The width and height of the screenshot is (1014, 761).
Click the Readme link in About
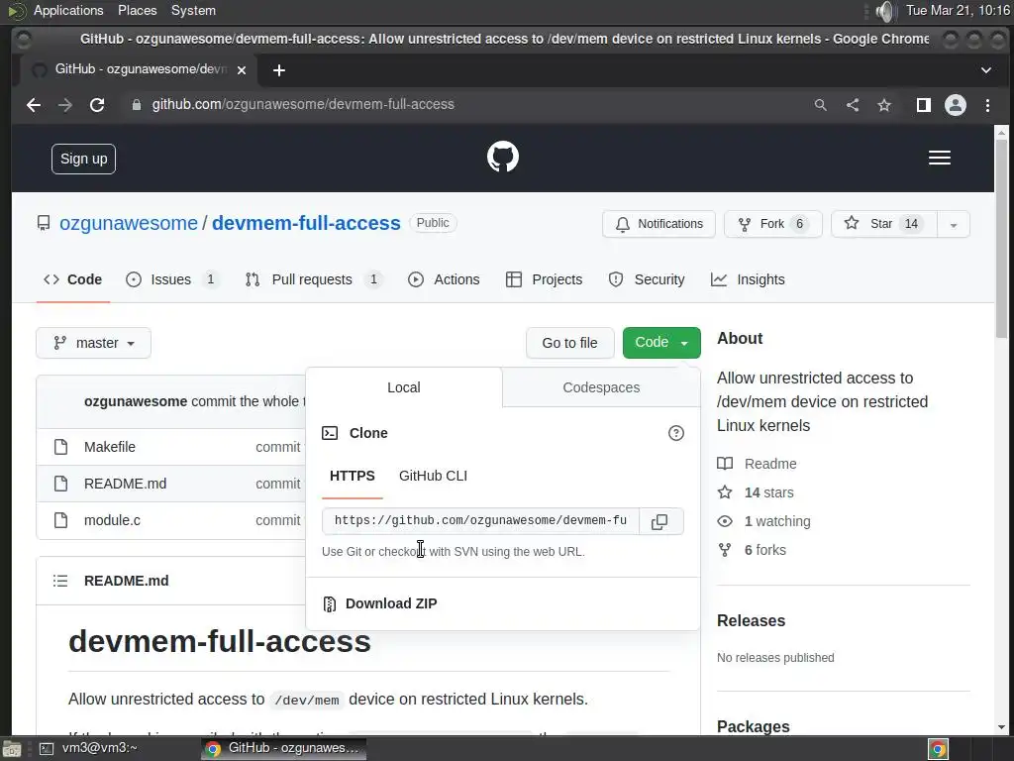click(x=758, y=464)
